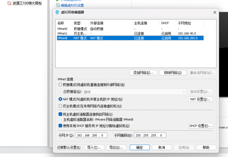Open DHCP 设置 dialog
Viewport: 228px width, 157px height.
point(200,126)
